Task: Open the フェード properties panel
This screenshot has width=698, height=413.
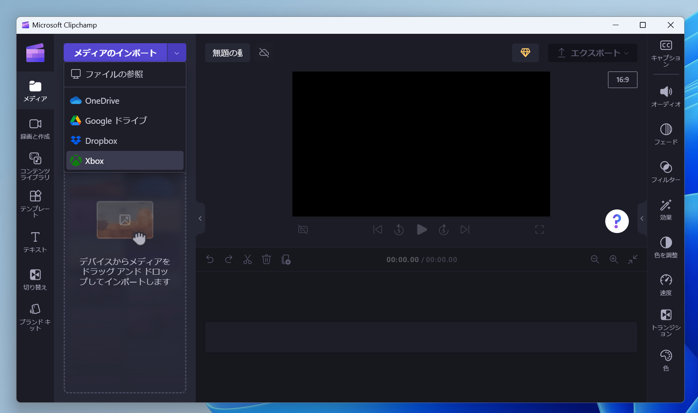Action: coord(666,134)
